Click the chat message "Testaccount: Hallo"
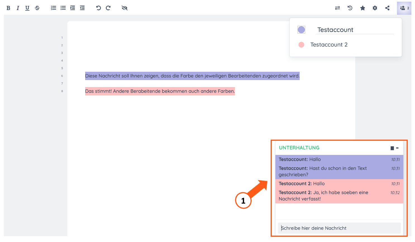This screenshot has height=242, width=415. point(339,159)
